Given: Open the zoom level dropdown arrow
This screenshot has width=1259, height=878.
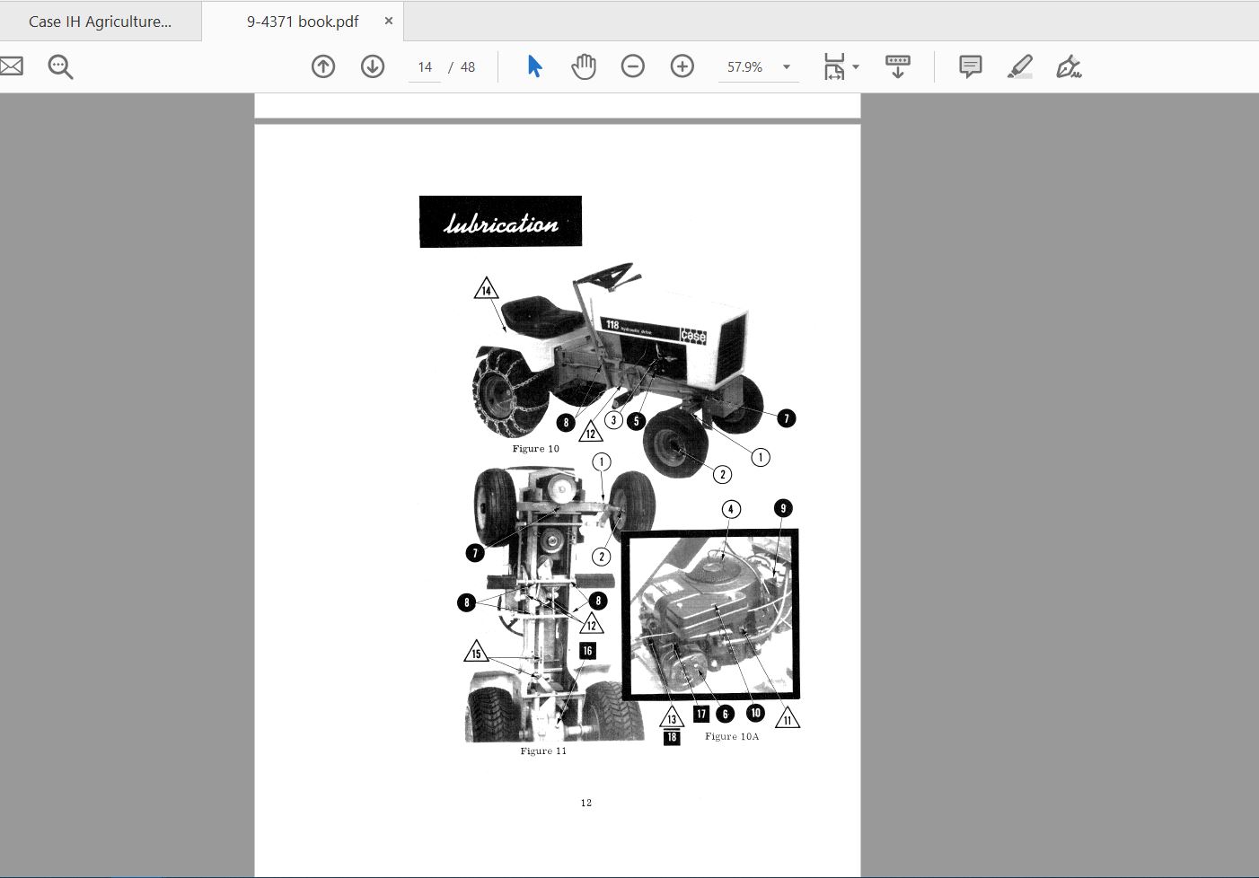Looking at the screenshot, I should pos(787,67).
